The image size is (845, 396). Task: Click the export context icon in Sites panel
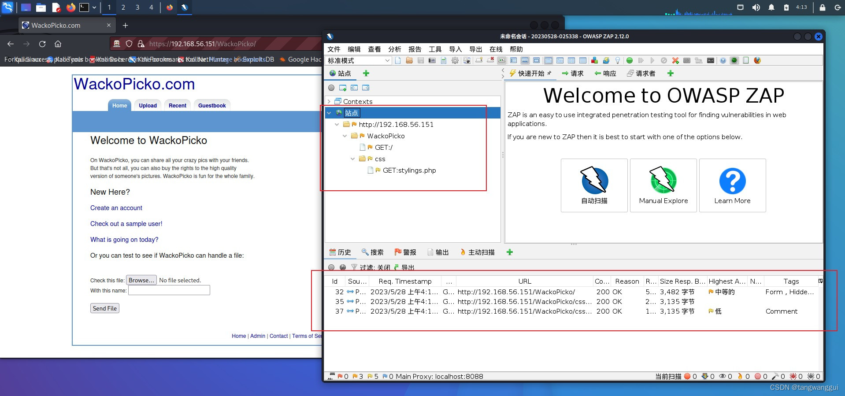pyautogui.click(x=366, y=88)
